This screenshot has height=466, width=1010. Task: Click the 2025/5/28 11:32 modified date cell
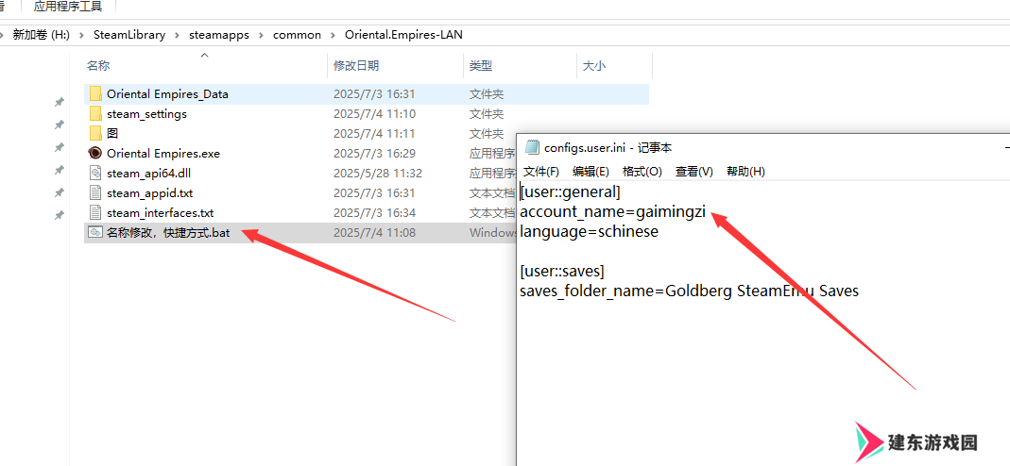378,173
